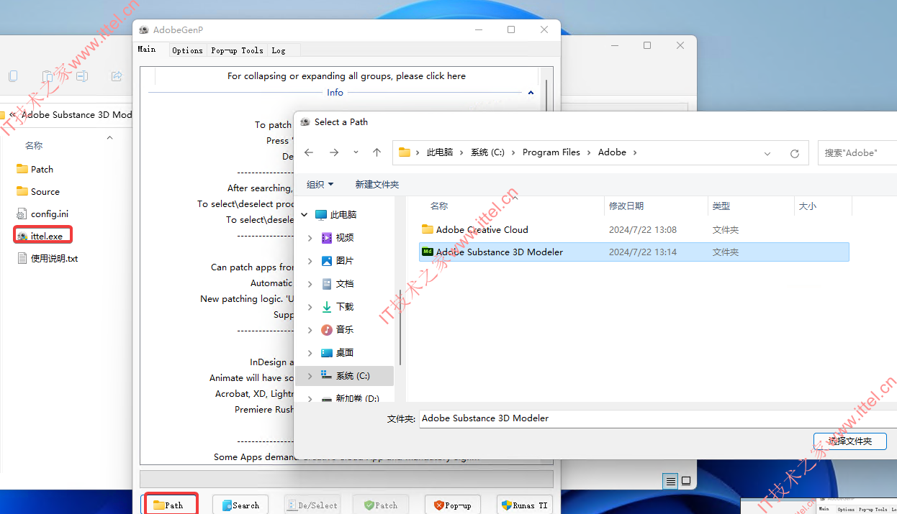Viewport: 897px width, 514px height.
Task: Expand the 图片 tree node
Action: click(310, 260)
